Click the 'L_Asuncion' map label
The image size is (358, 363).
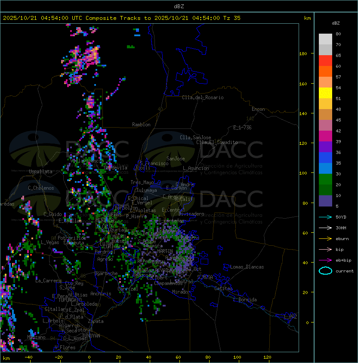196,168
